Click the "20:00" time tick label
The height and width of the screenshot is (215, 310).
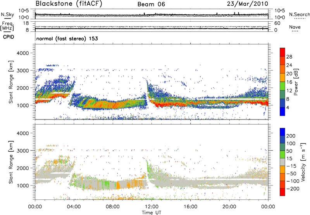pos(229,207)
